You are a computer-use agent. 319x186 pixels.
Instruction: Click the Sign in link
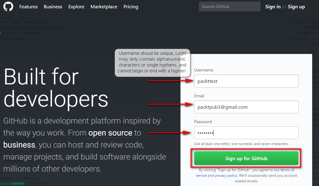[x=273, y=7]
